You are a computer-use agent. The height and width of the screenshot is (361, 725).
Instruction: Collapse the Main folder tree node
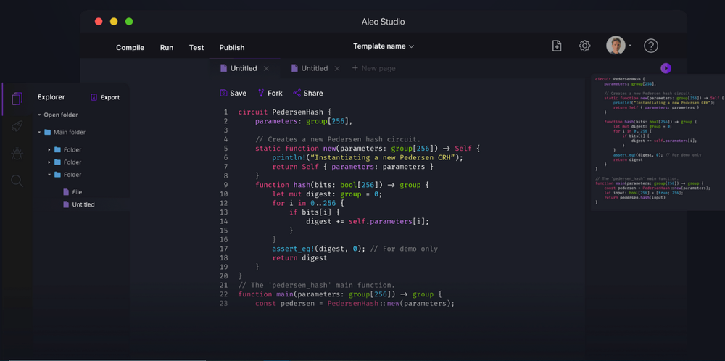coord(39,132)
